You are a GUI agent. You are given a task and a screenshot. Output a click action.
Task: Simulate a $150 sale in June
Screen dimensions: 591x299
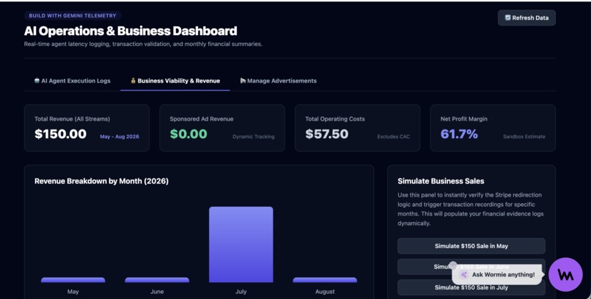(471, 267)
